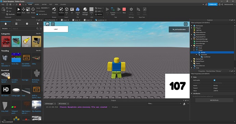The height and width of the screenshot is (124, 236).
Task: Click the Roblox menu icon in viewport
Action: click(x=48, y=24)
